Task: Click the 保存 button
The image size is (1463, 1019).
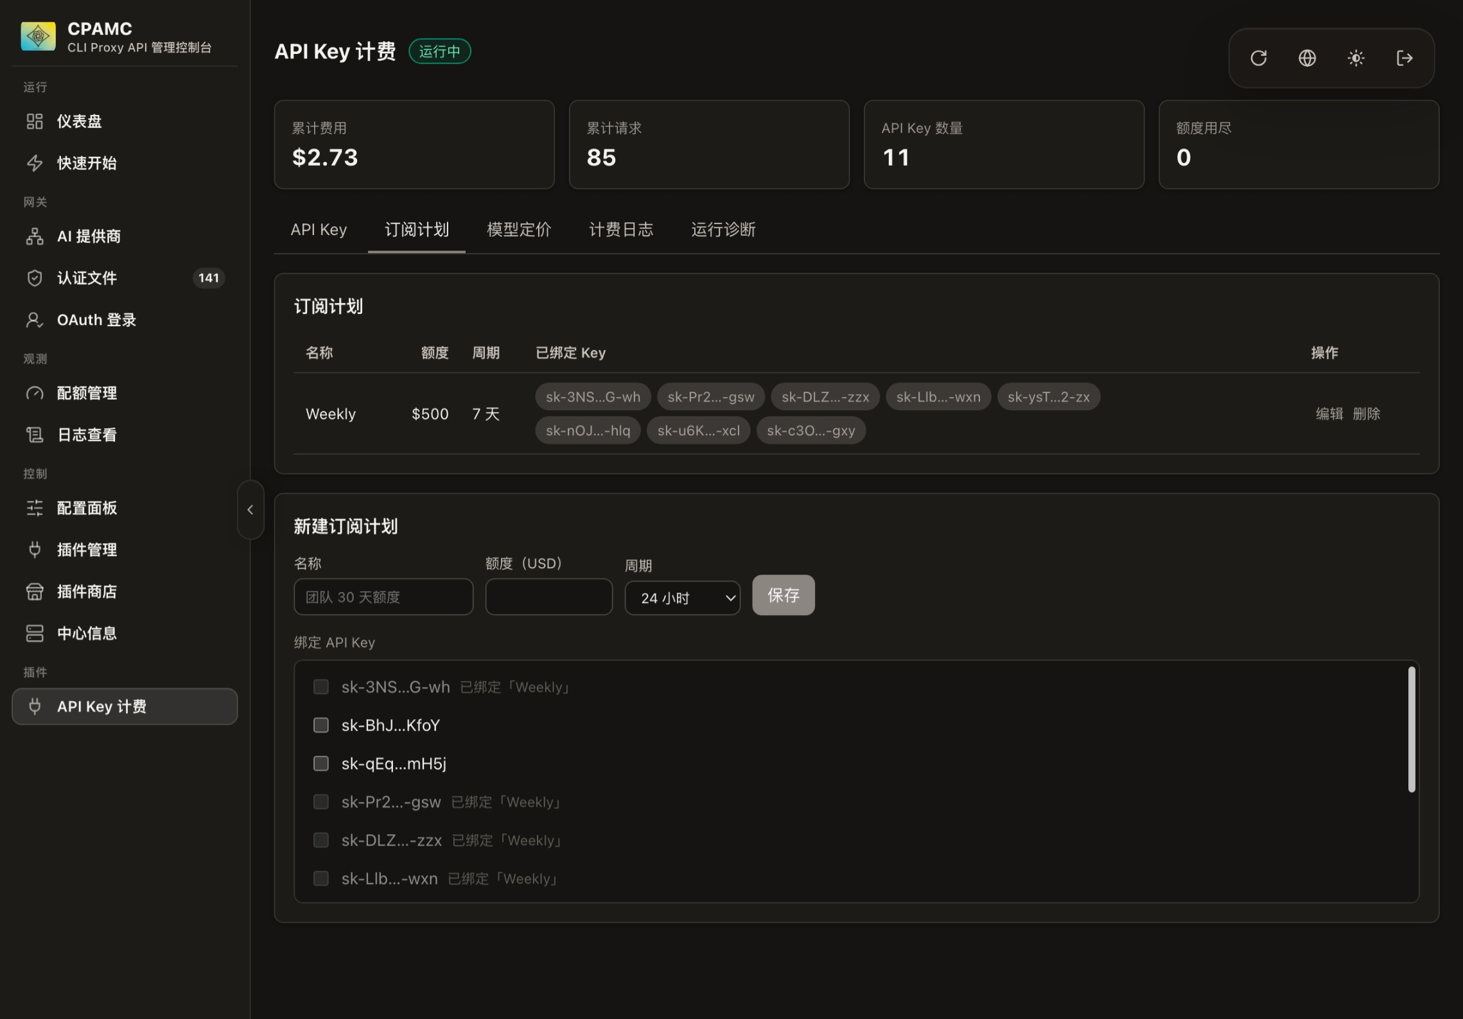Action: tap(784, 595)
